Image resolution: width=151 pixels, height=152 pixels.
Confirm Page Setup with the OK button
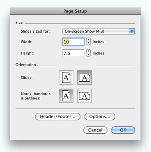pos(123,130)
